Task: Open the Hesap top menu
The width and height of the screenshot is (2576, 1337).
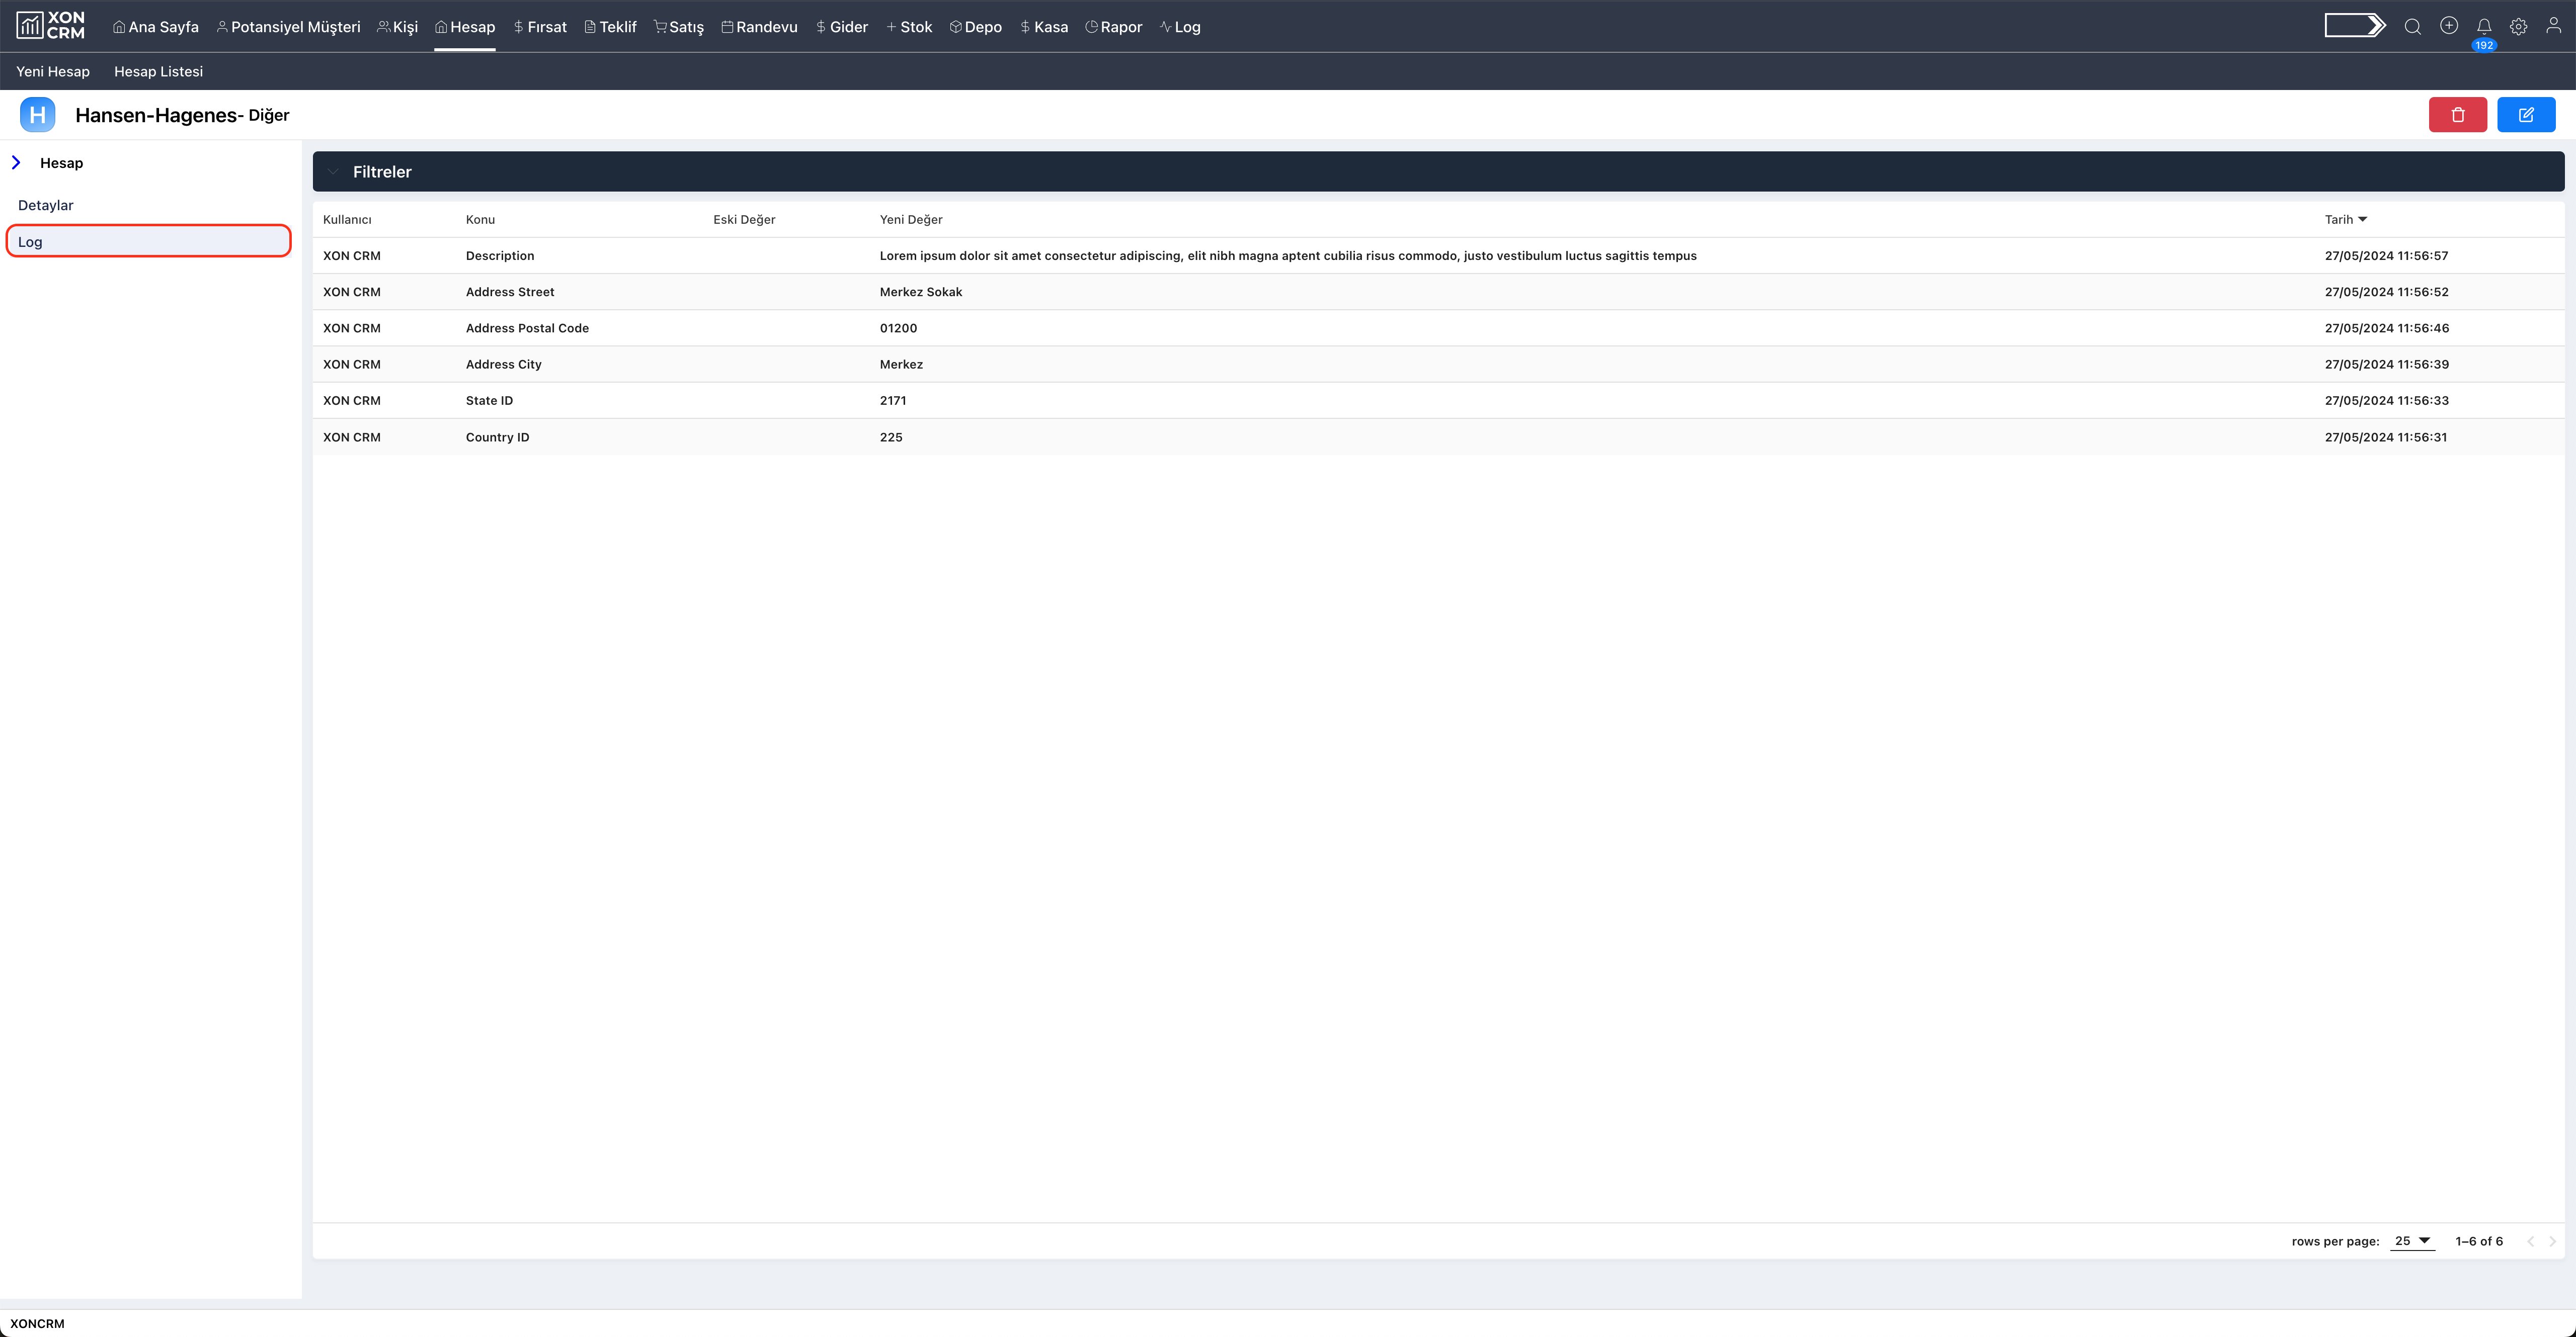Action: pyautogui.click(x=465, y=27)
